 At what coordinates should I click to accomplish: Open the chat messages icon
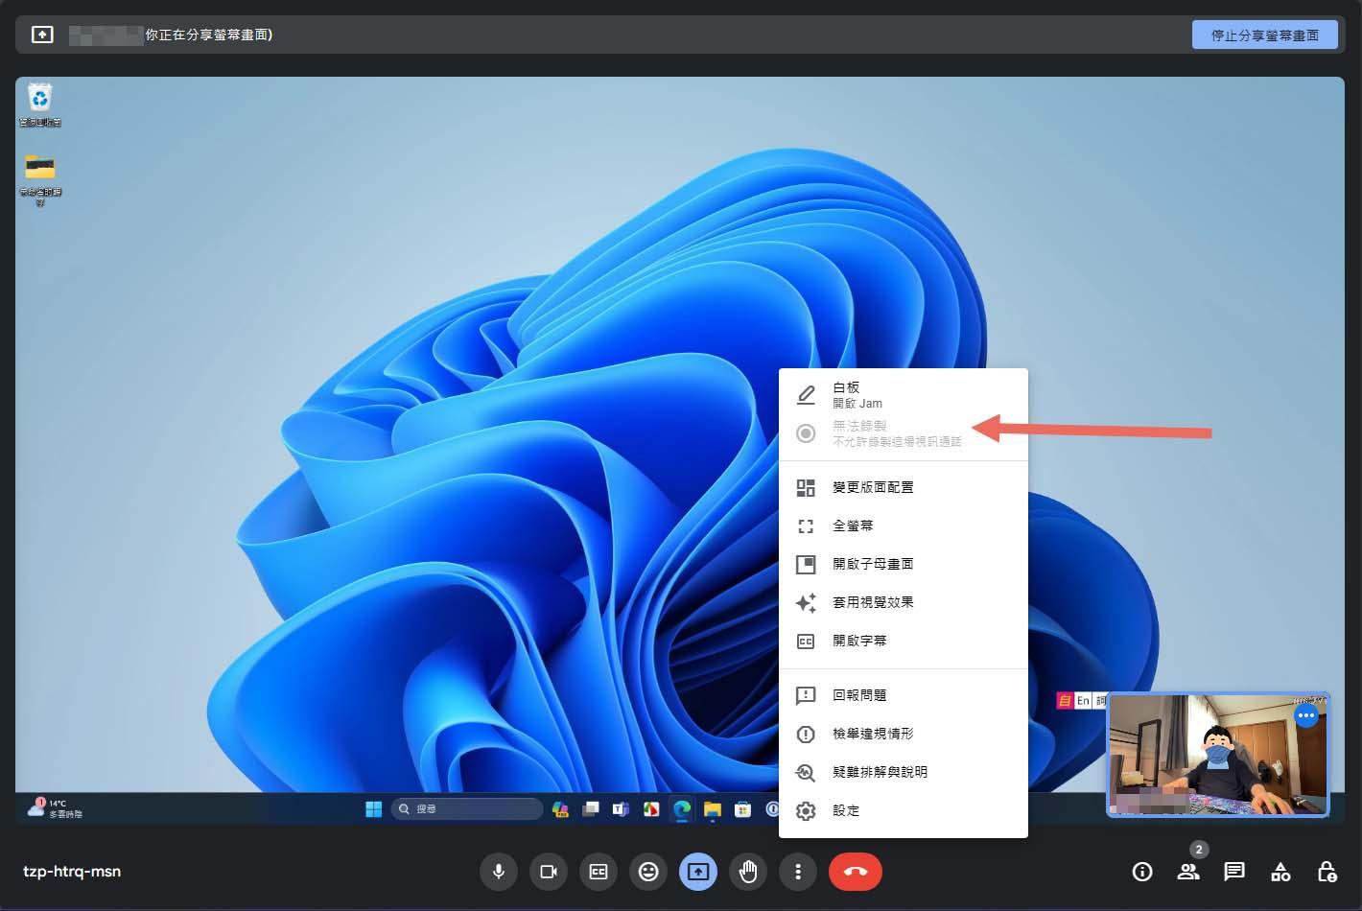[x=1234, y=872]
